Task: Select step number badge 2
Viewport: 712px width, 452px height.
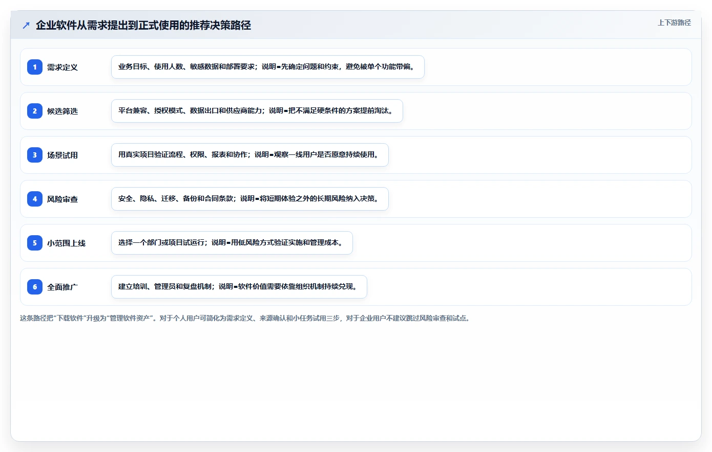Action: 35,111
